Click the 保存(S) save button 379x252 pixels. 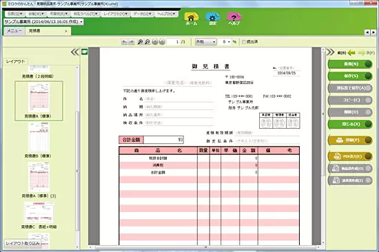pyautogui.click(x=350, y=76)
